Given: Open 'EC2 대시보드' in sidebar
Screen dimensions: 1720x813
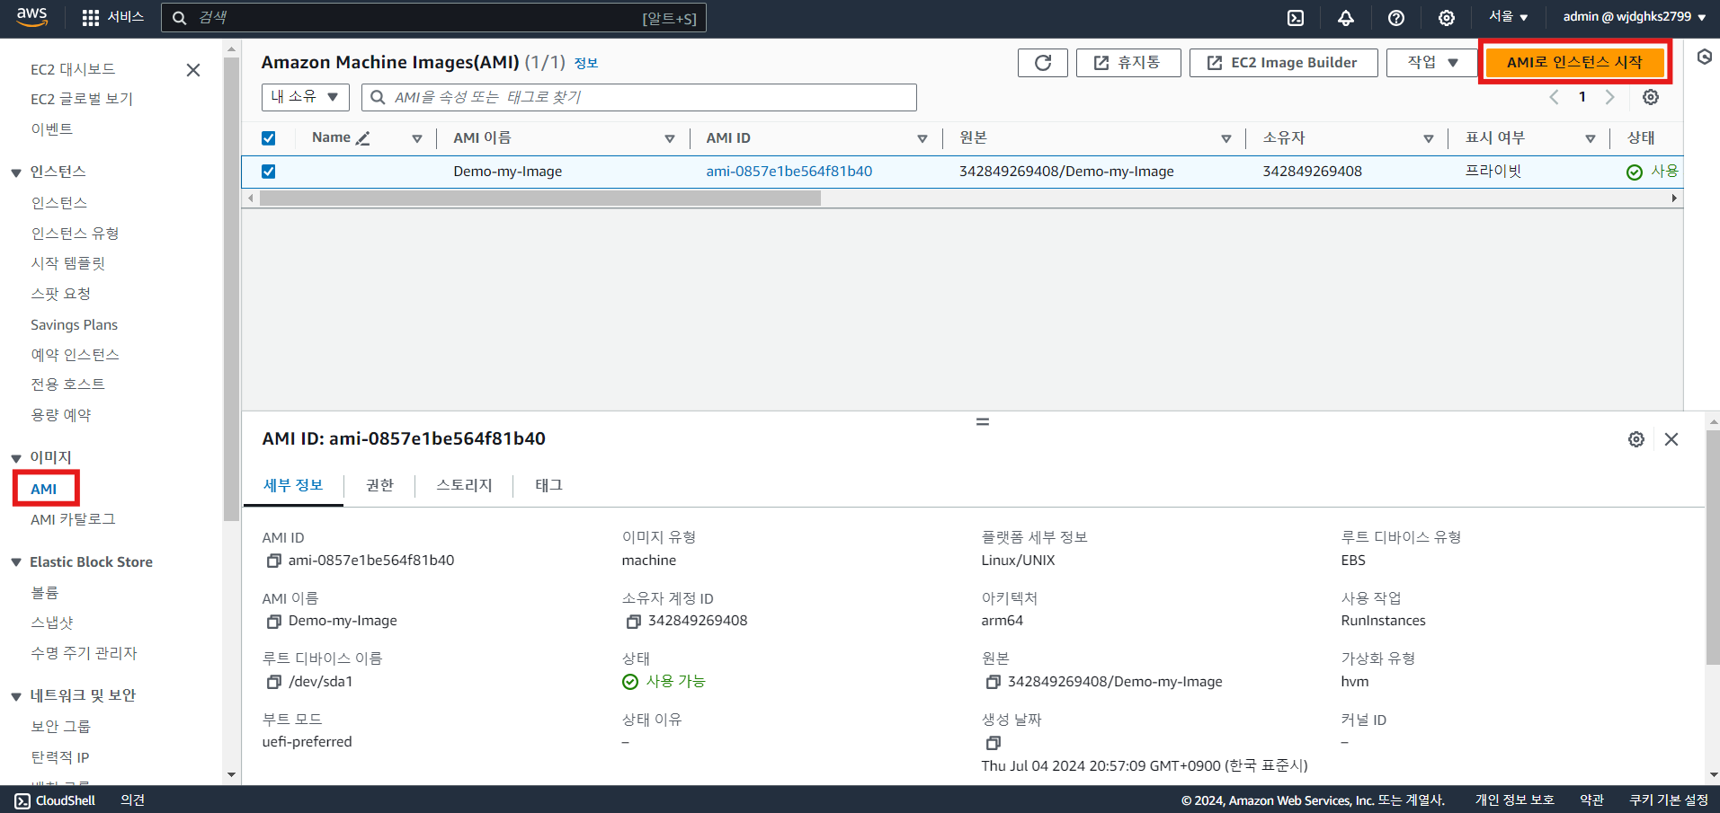Looking at the screenshot, I should coord(73,69).
